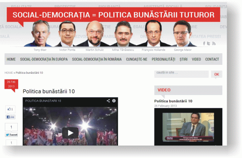Click the Facebook Like button

pyautogui.click(x=10, y=117)
